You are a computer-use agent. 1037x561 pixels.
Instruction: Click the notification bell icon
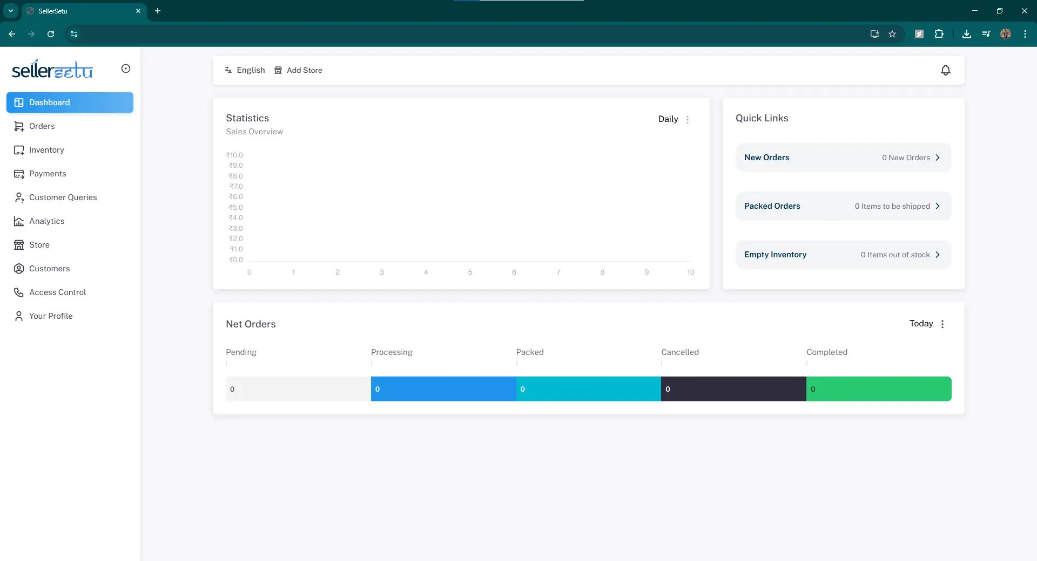[x=945, y=70]
